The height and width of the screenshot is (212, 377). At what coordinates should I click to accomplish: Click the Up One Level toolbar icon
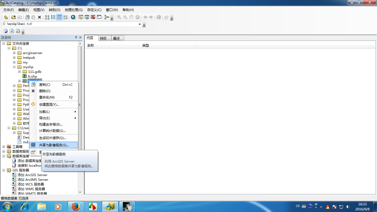6,17
